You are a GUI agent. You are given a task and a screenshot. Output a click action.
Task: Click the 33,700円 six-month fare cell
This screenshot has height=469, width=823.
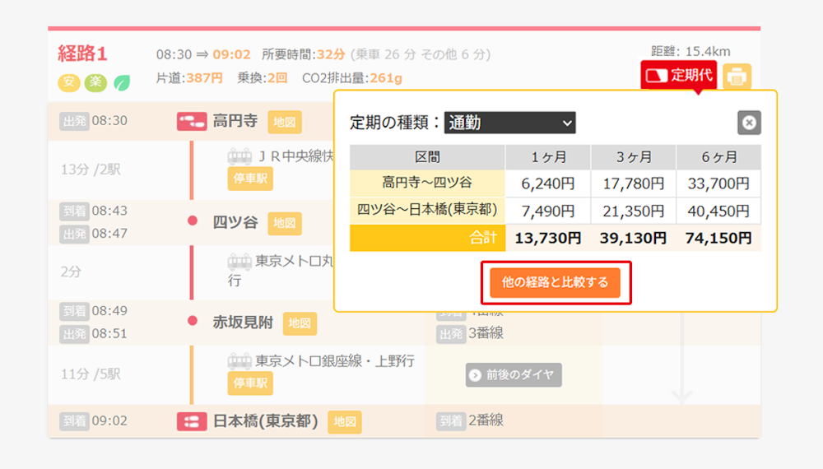718,183
